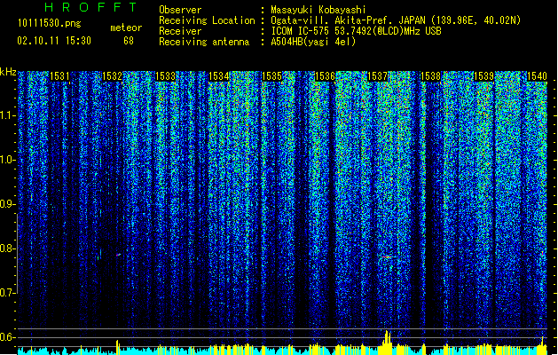Click the 0.9 frequency axis label

[8, 204]
